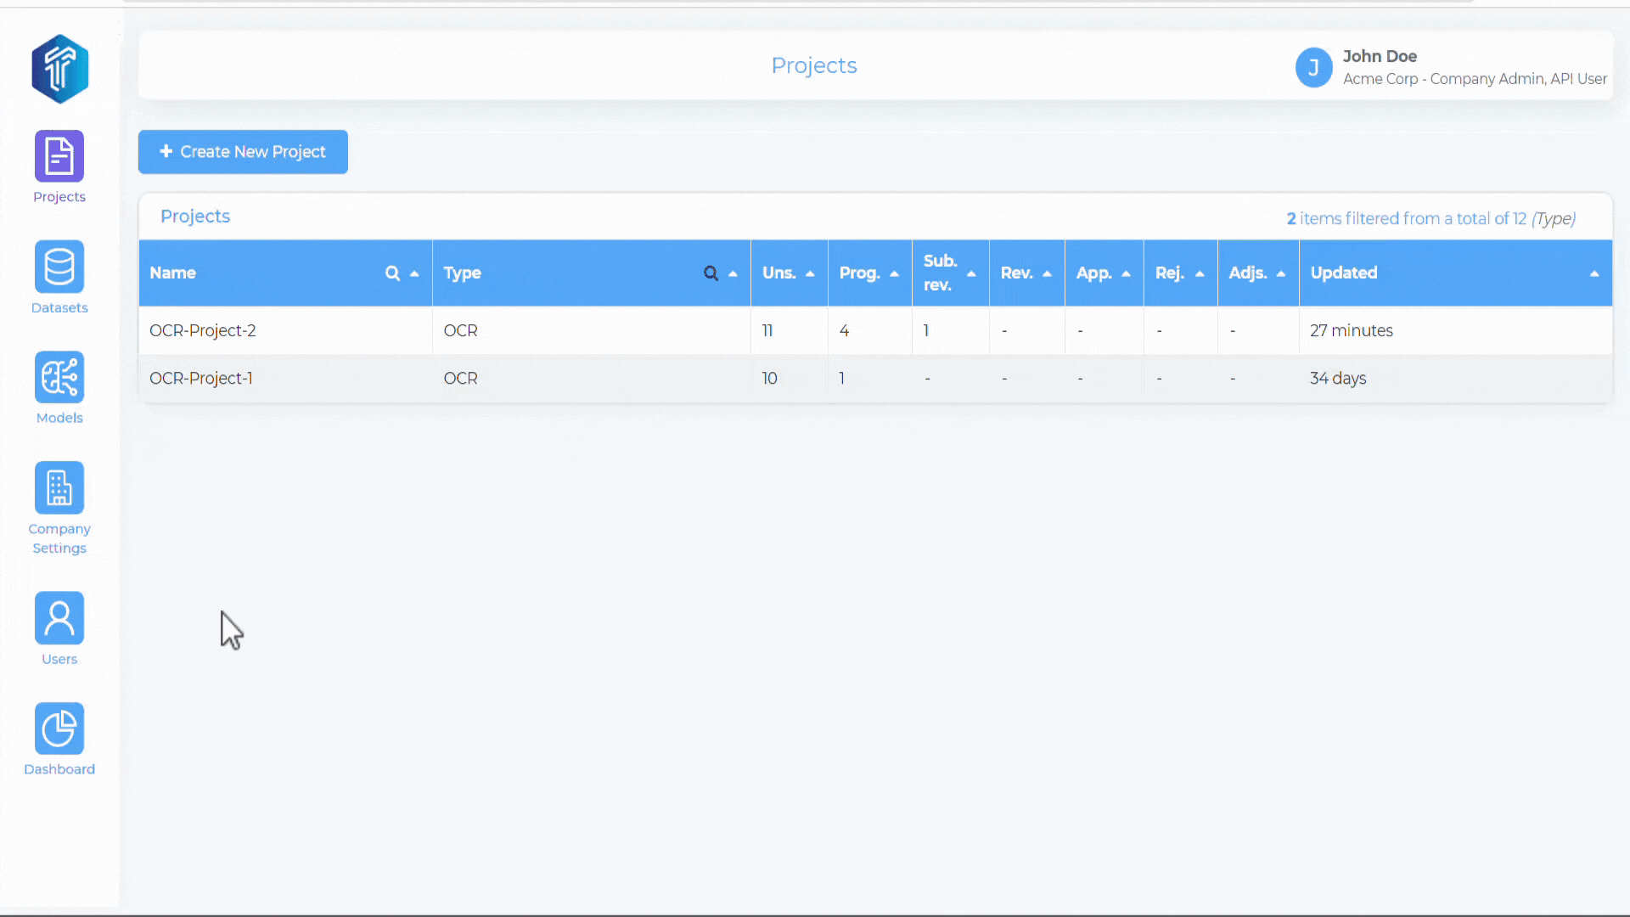Sort by Sub. rev. column arrow

point(971,273)
